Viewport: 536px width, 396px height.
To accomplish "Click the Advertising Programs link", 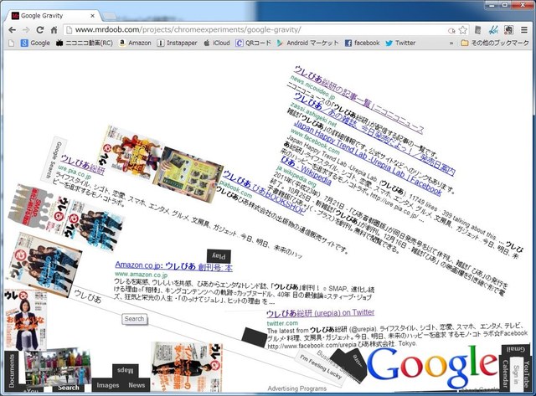I will [296, 389].
